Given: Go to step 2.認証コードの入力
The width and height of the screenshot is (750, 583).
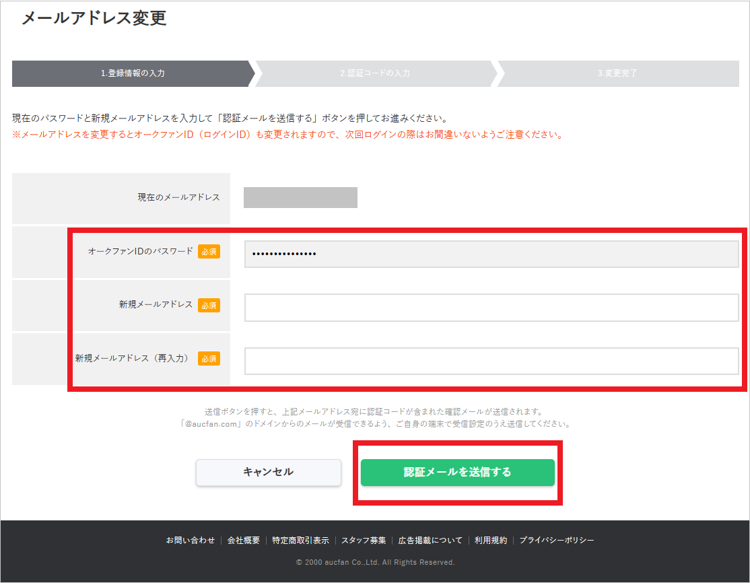Looking at the screenshot, I should [374, 73].
